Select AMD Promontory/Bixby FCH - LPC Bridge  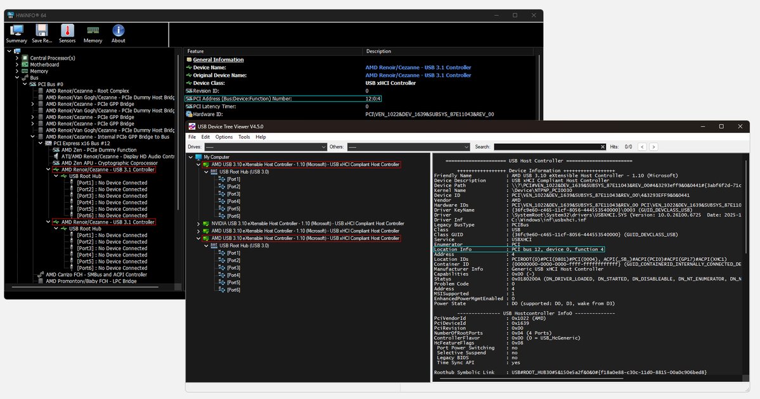(x=91, y=281)
